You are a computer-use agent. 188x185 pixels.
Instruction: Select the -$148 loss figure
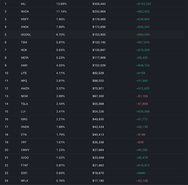[141, 135]
